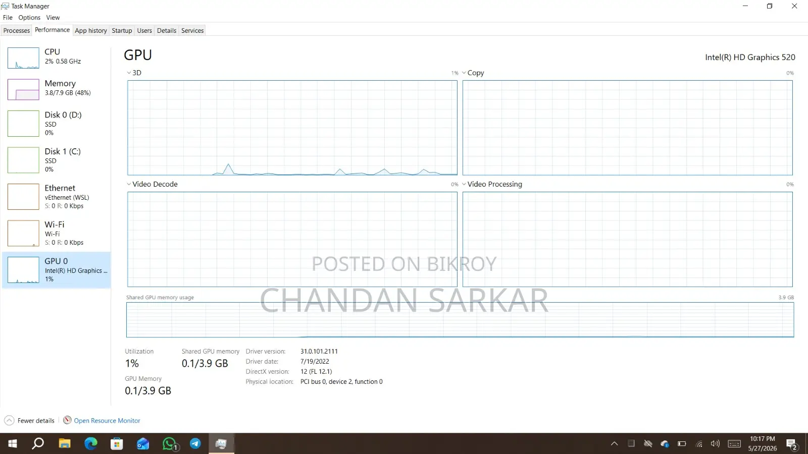808x454 pixels.
Task: Click the GPU heading text
Action: click(138, 55)
